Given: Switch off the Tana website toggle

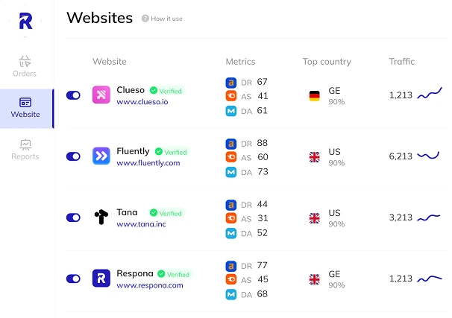Looking at the screenshot, I should click(x=73, y=217).
